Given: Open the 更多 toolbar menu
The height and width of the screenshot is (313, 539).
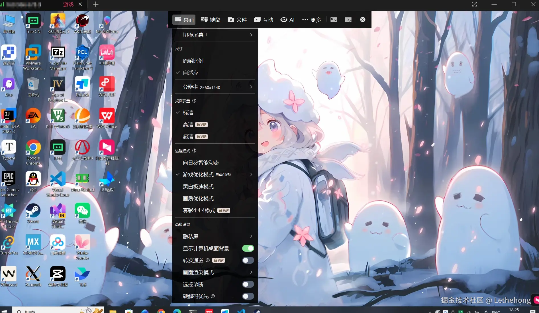Looking at the screenshot, I should pos(312,20).
